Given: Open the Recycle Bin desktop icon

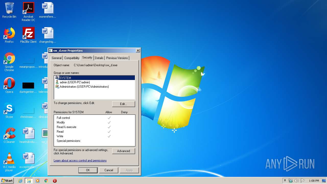Looking at the screenshot, I should pos(9,10).
